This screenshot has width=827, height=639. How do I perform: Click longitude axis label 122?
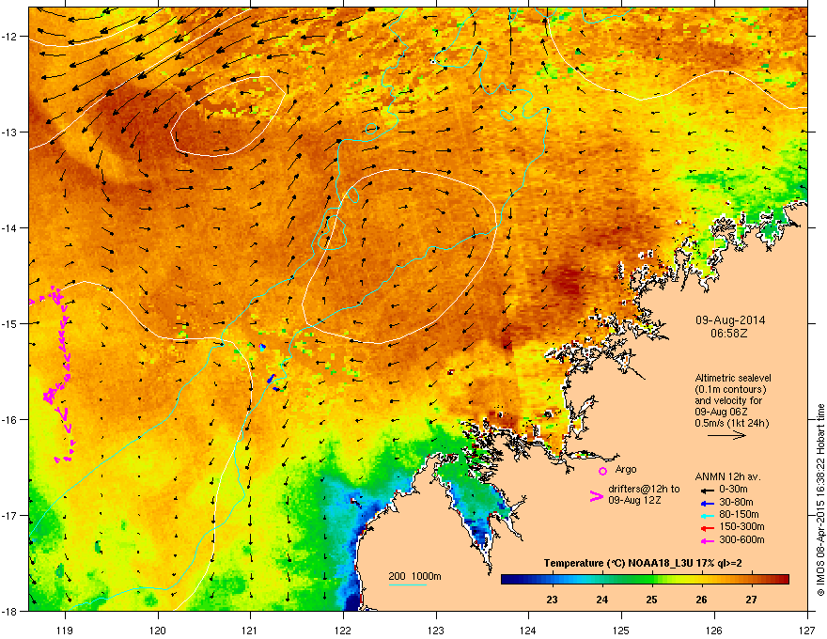click(343, 630)
